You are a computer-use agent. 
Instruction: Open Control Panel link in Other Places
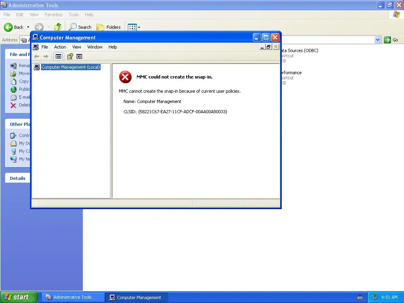click(x=20, y=135)
